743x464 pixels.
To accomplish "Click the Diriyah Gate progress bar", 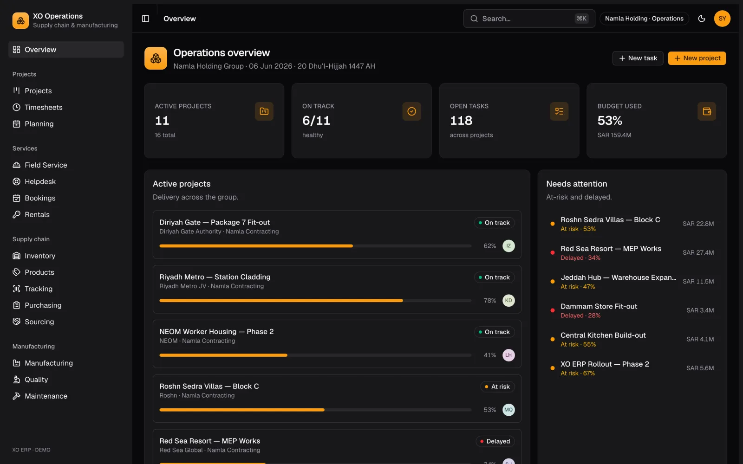I will 315,246.
